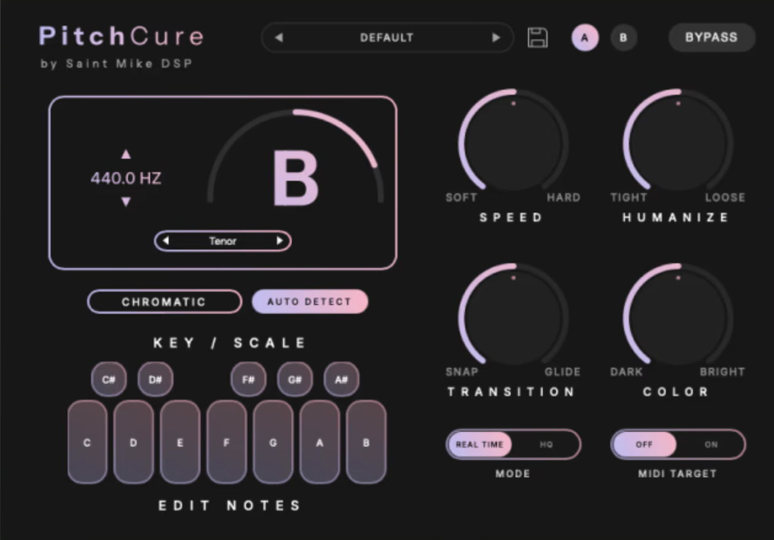Click the SPEED knob
The width and height of the screenshot is (774, 540).
[x=513, y=143]
